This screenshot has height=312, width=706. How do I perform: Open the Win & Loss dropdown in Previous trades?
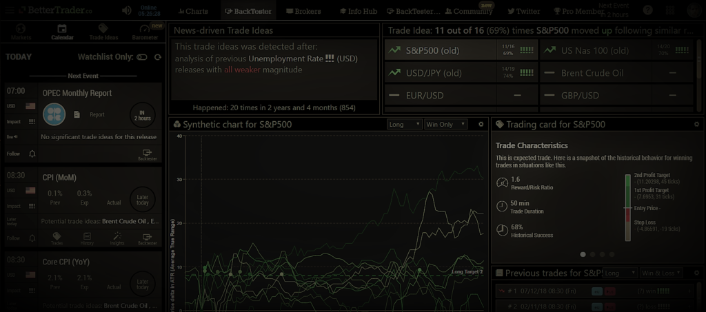658,273
